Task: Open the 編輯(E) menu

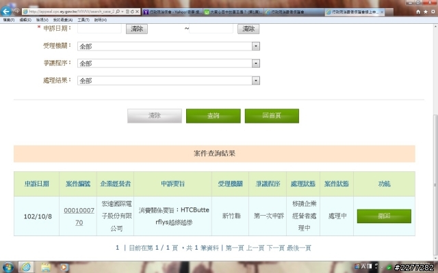Action: (25, 20)
